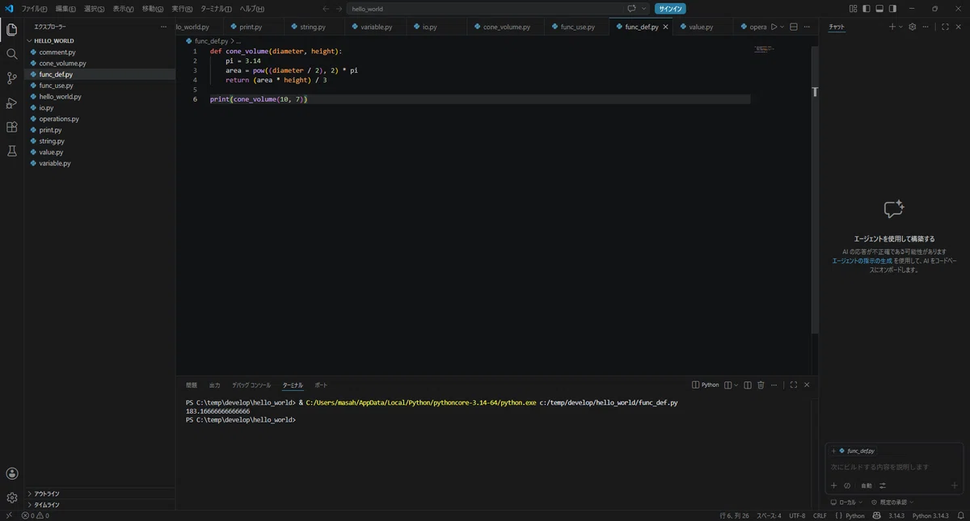Open the ファイル (File) menu

coord(34,9)
